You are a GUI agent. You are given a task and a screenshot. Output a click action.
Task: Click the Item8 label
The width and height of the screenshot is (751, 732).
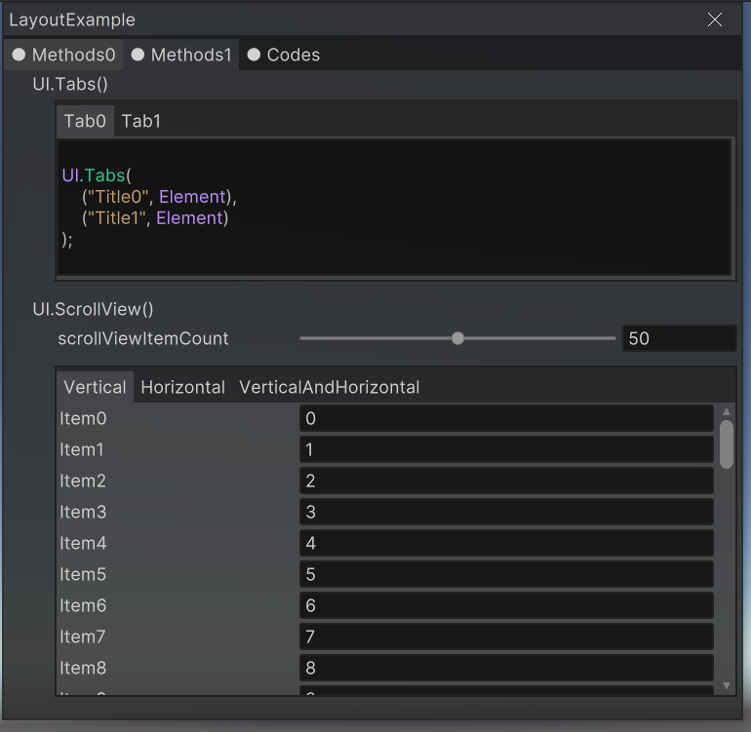83,668
